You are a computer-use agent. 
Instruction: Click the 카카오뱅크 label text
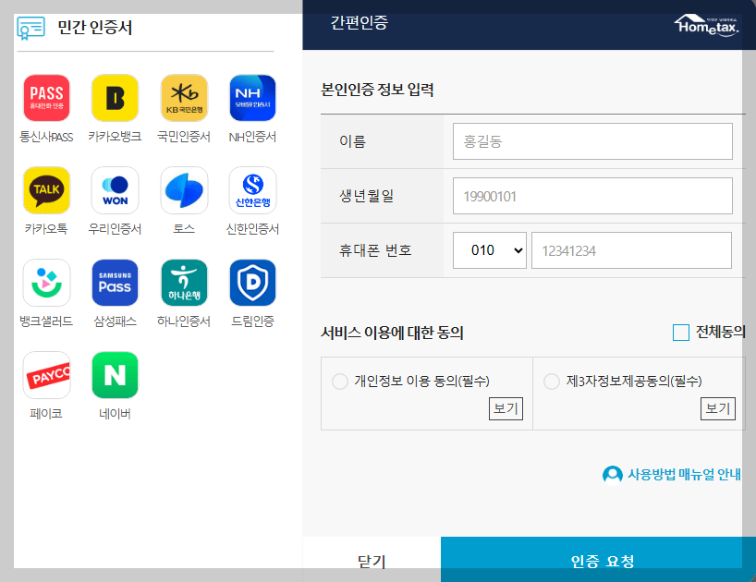pos(115,137)
